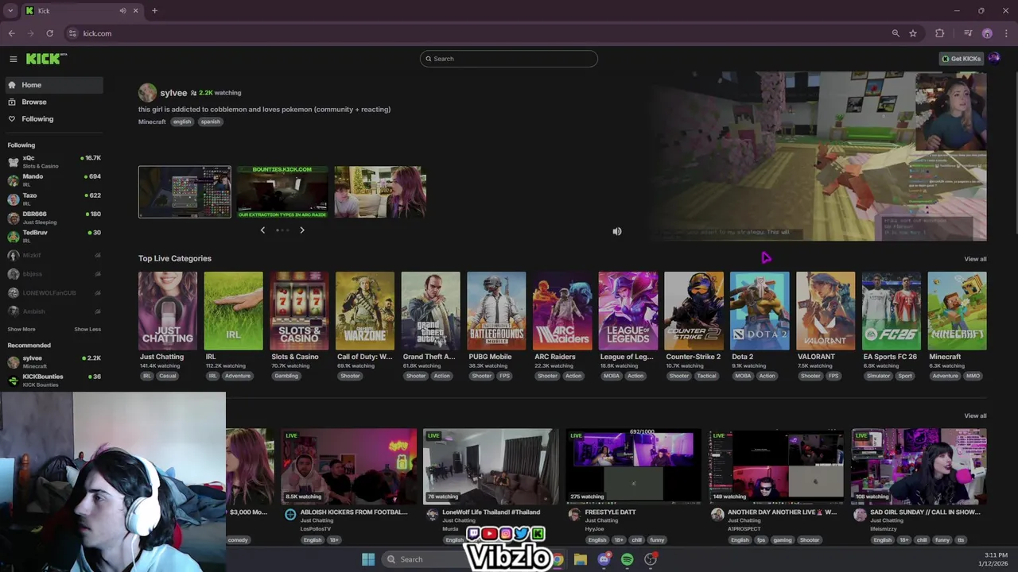Open Spotify from the Windows taskbar
This screenshot has height=572, width=1018.
click(628, 559)
